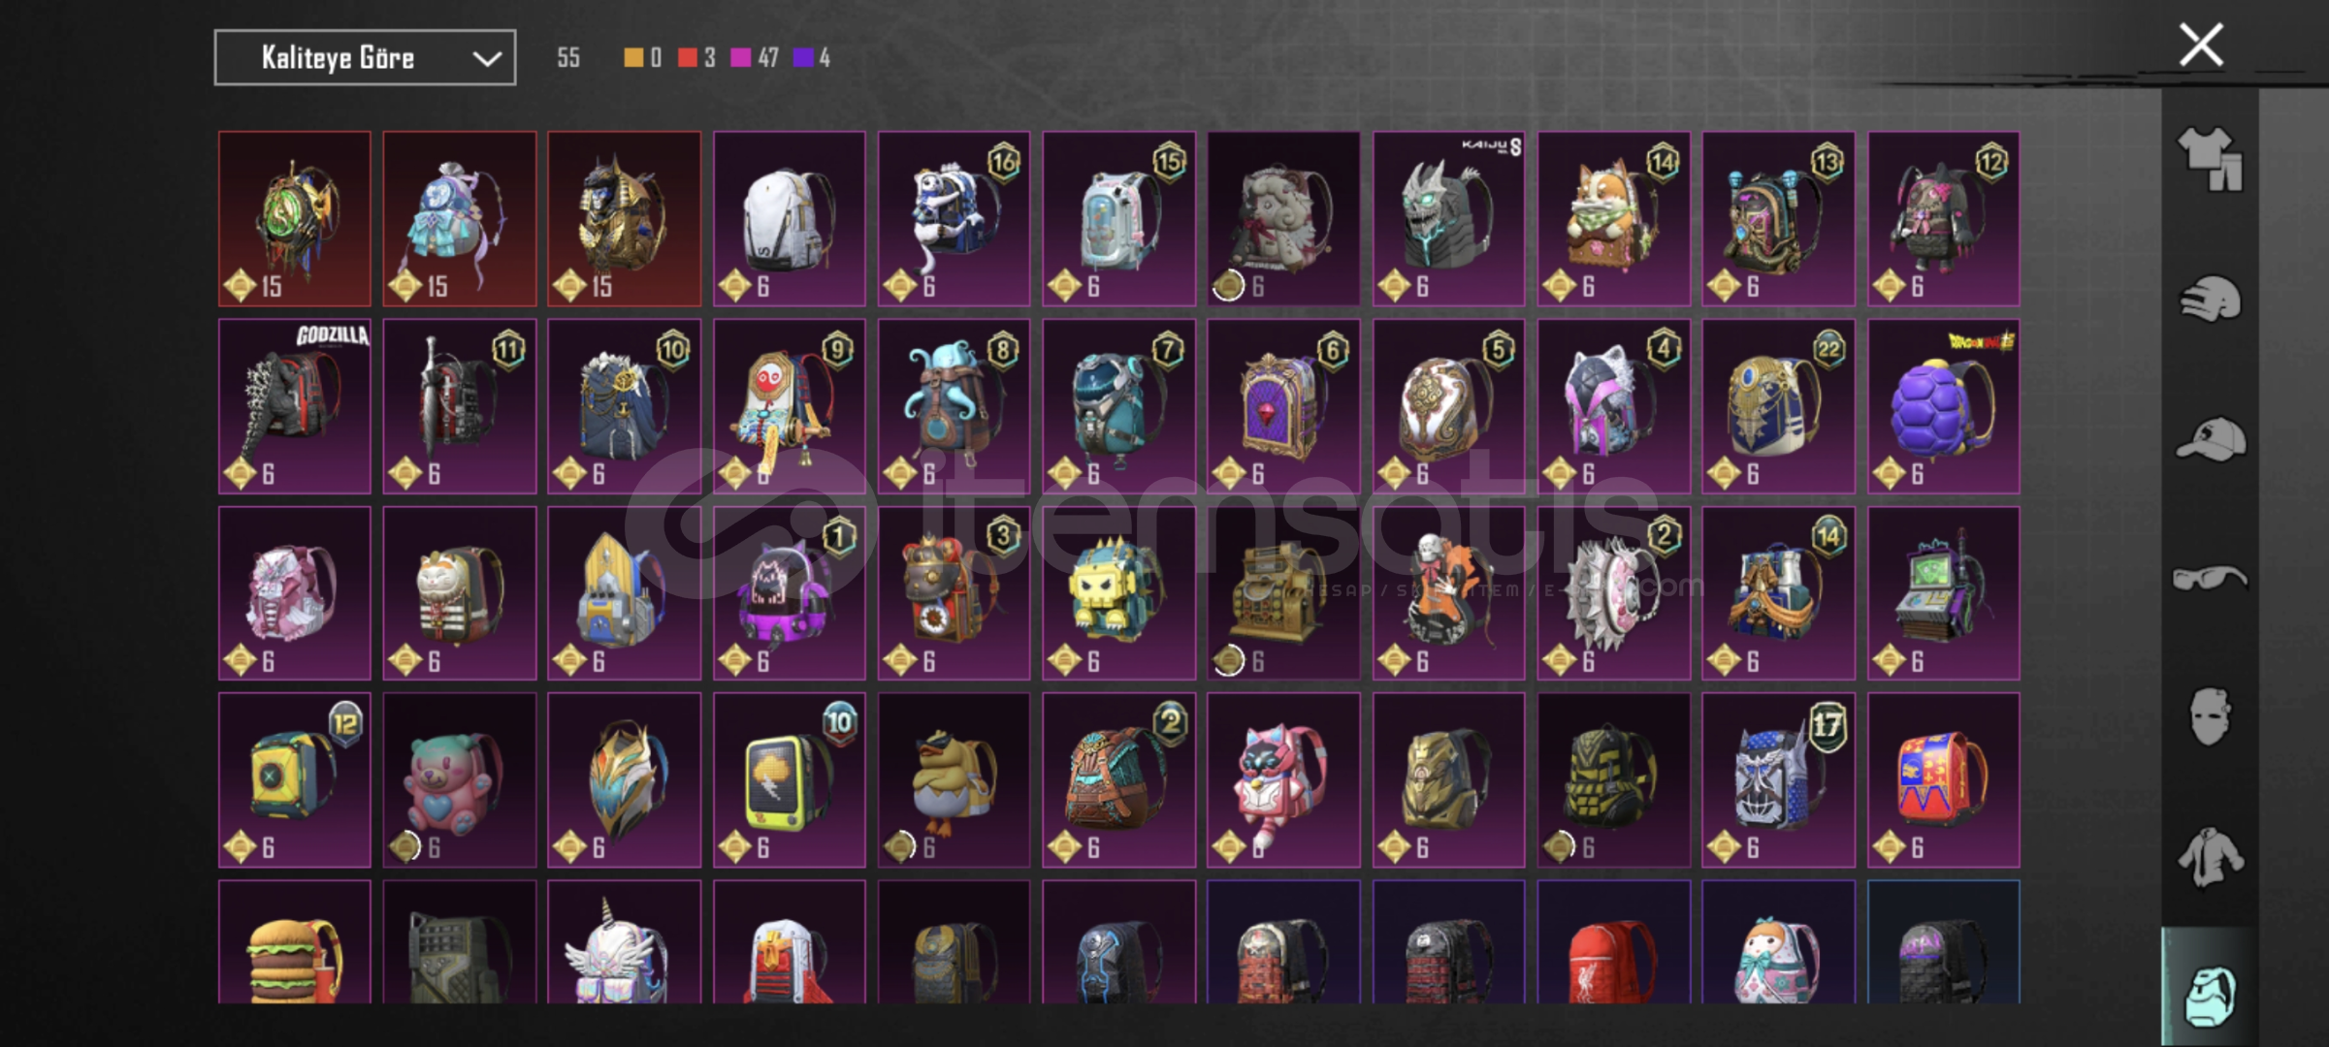Select the Godzilla backpack skin
Screen dimensions: 2329x1047
[x=295, y=406]
